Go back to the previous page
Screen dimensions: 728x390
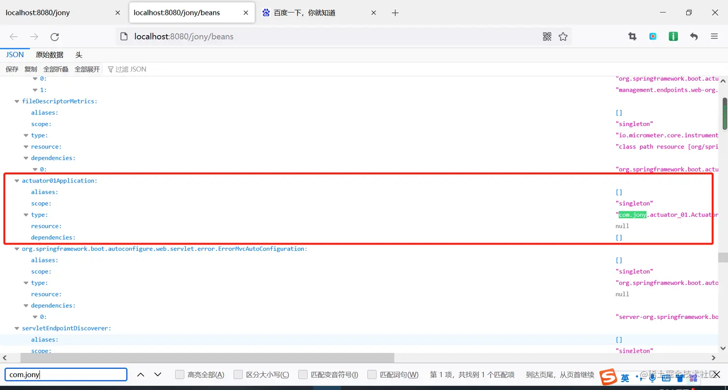pos(13,37)
